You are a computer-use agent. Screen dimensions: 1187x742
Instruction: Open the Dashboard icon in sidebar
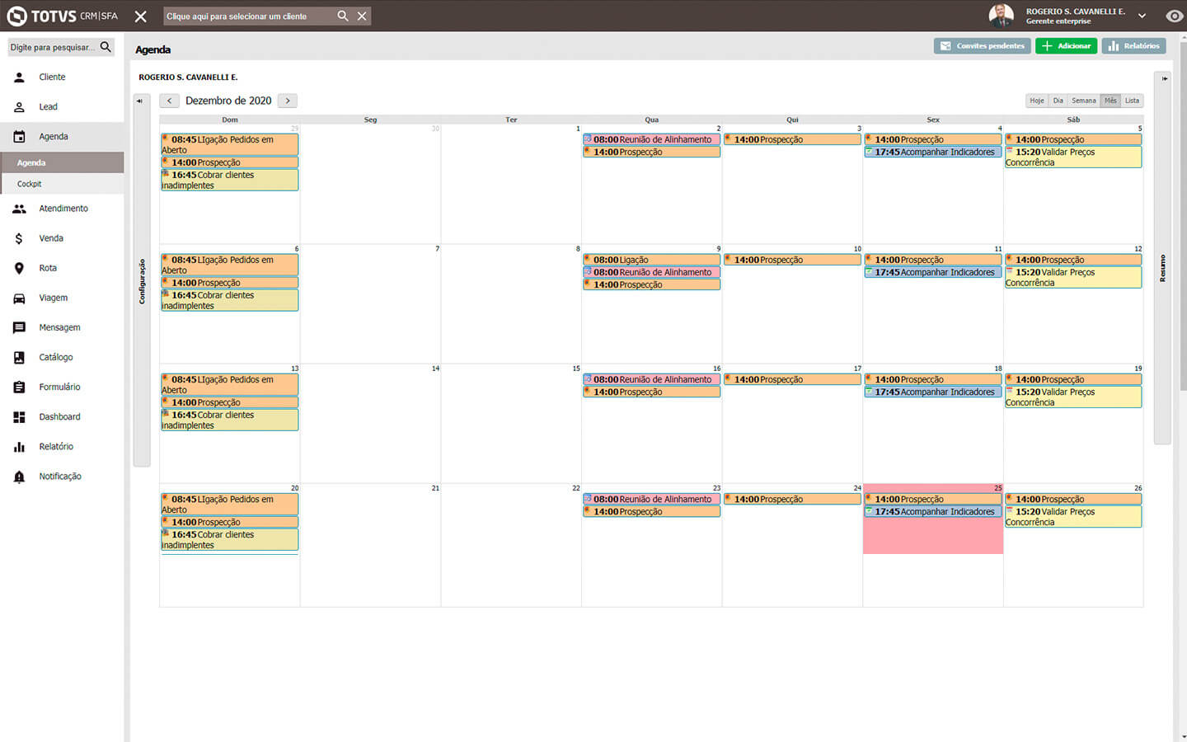pyautogui.click(x=19, y=417)
